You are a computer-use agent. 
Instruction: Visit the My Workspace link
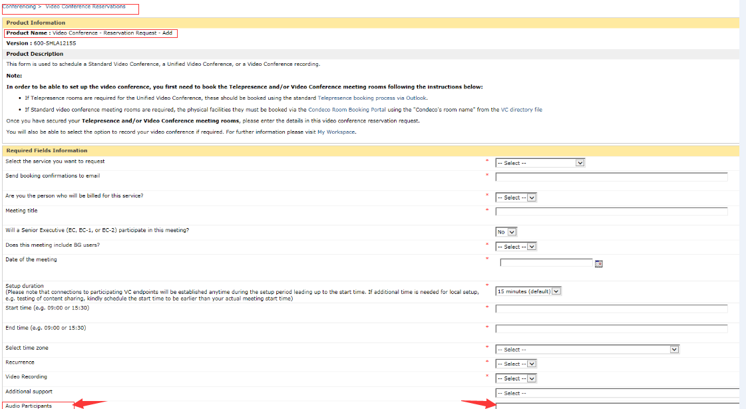pyautogui.click(x=336, y=132)
